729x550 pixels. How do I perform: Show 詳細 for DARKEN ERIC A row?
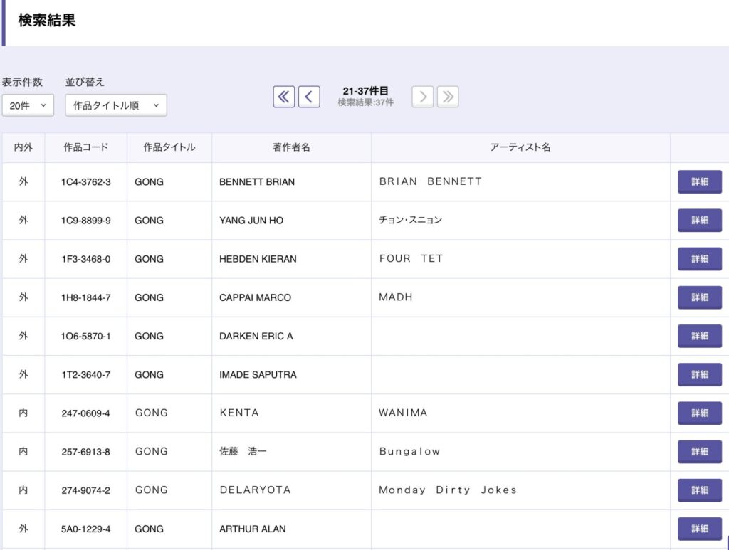pos(699,336)
